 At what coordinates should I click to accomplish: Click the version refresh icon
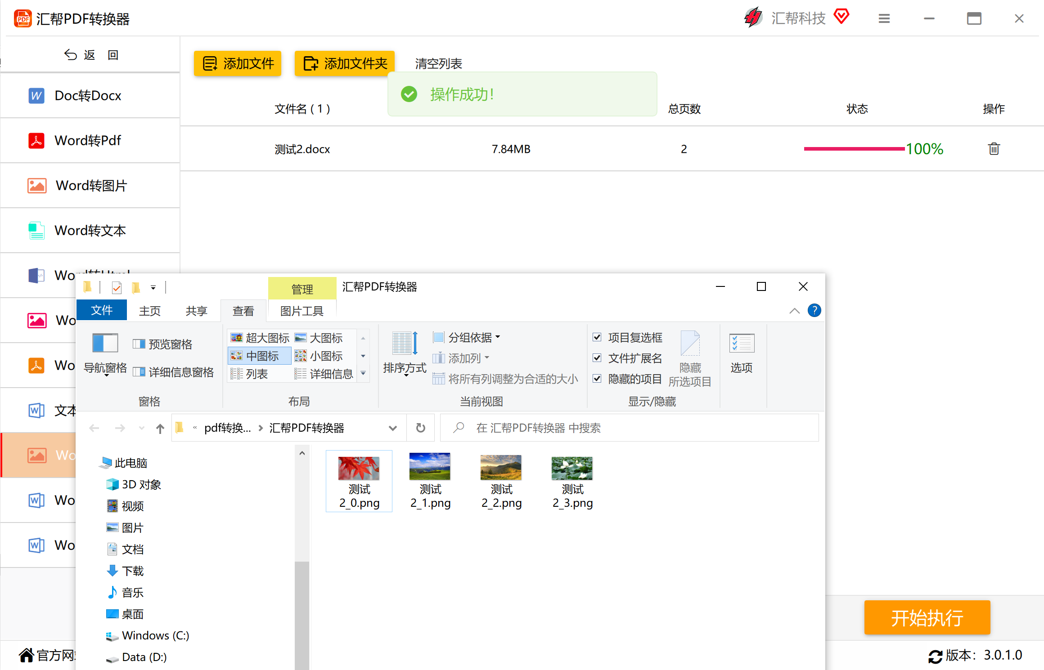[935, 656]
